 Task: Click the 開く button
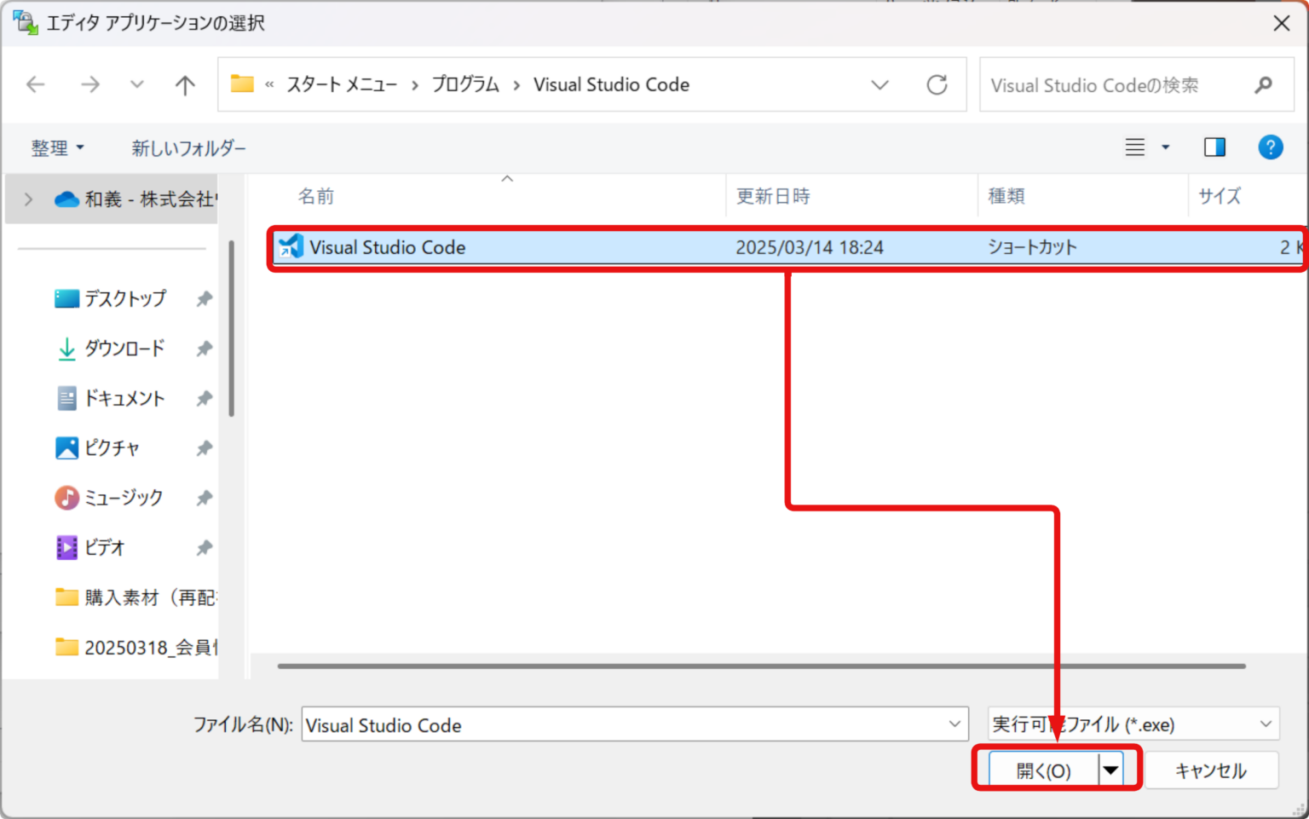point(1044,769)
